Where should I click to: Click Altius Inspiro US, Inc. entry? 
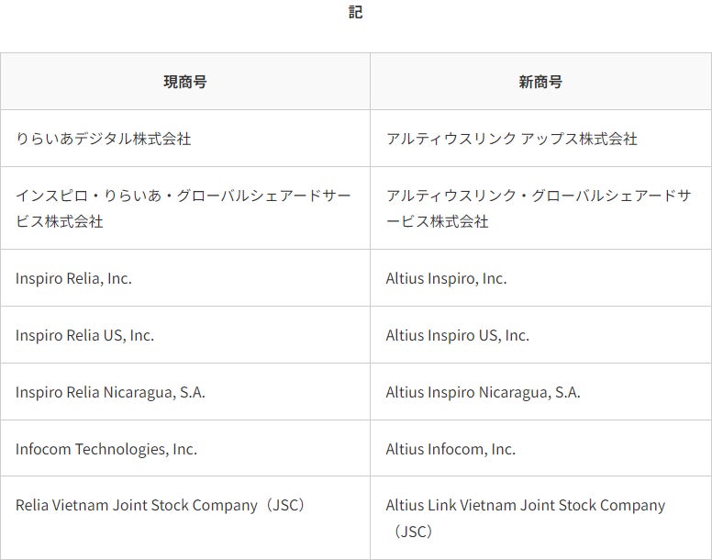coord(457,335)
